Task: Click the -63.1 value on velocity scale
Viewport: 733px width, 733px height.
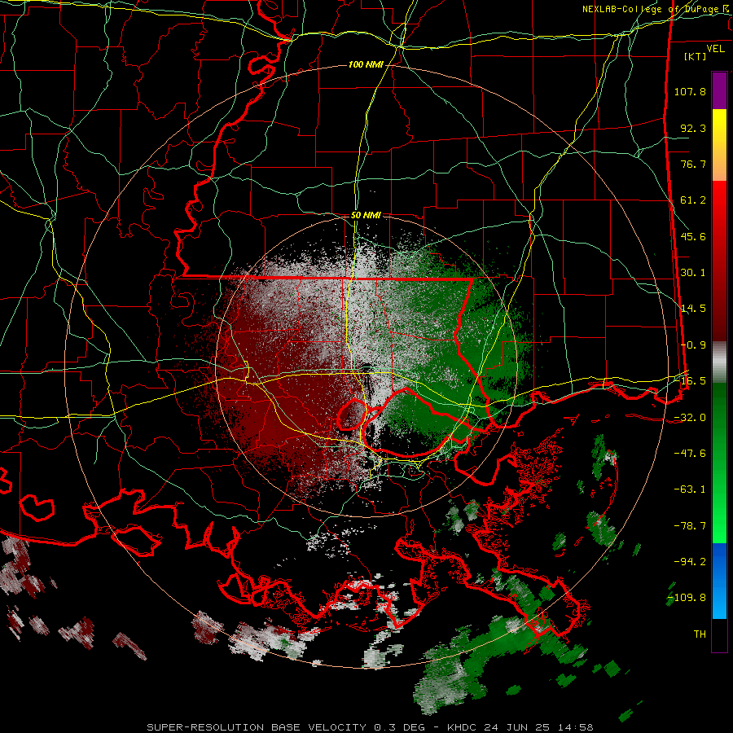Action: 690,489
